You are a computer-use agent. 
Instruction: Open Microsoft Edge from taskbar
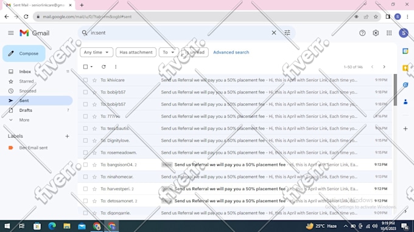click(x=52, y=226)
